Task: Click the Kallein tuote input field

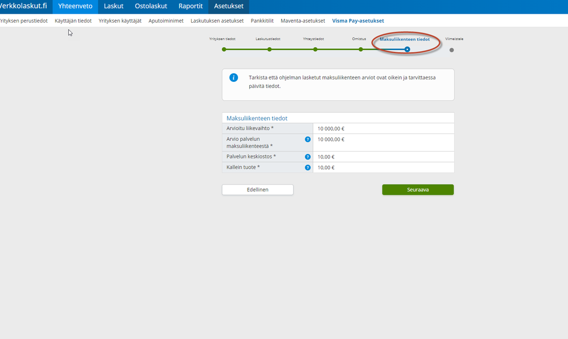Action: (383, 168)
